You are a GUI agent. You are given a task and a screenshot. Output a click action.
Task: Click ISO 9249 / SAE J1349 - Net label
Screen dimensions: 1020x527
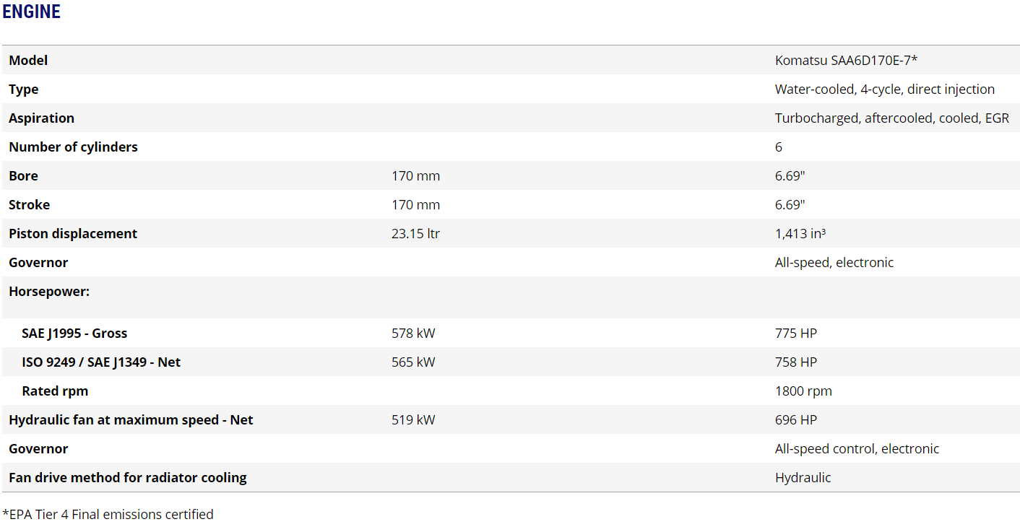101,362
